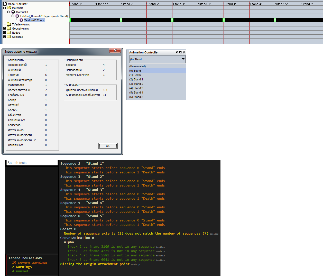The image size is (323, 279).
Task: Click the Materials folder icon
Action: [x=9, y=8]
